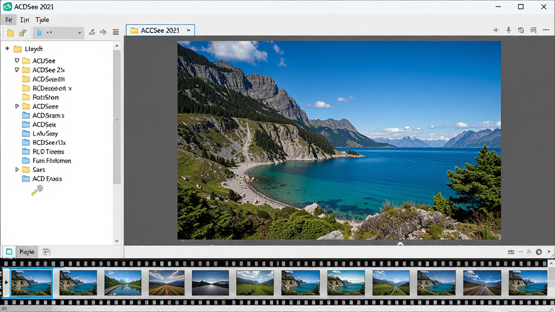Image resolution: width=555 pixels, height=312 pixels.
Task: Toggle the expander beside the Llayeft root folder
Action: coord(7,48)
